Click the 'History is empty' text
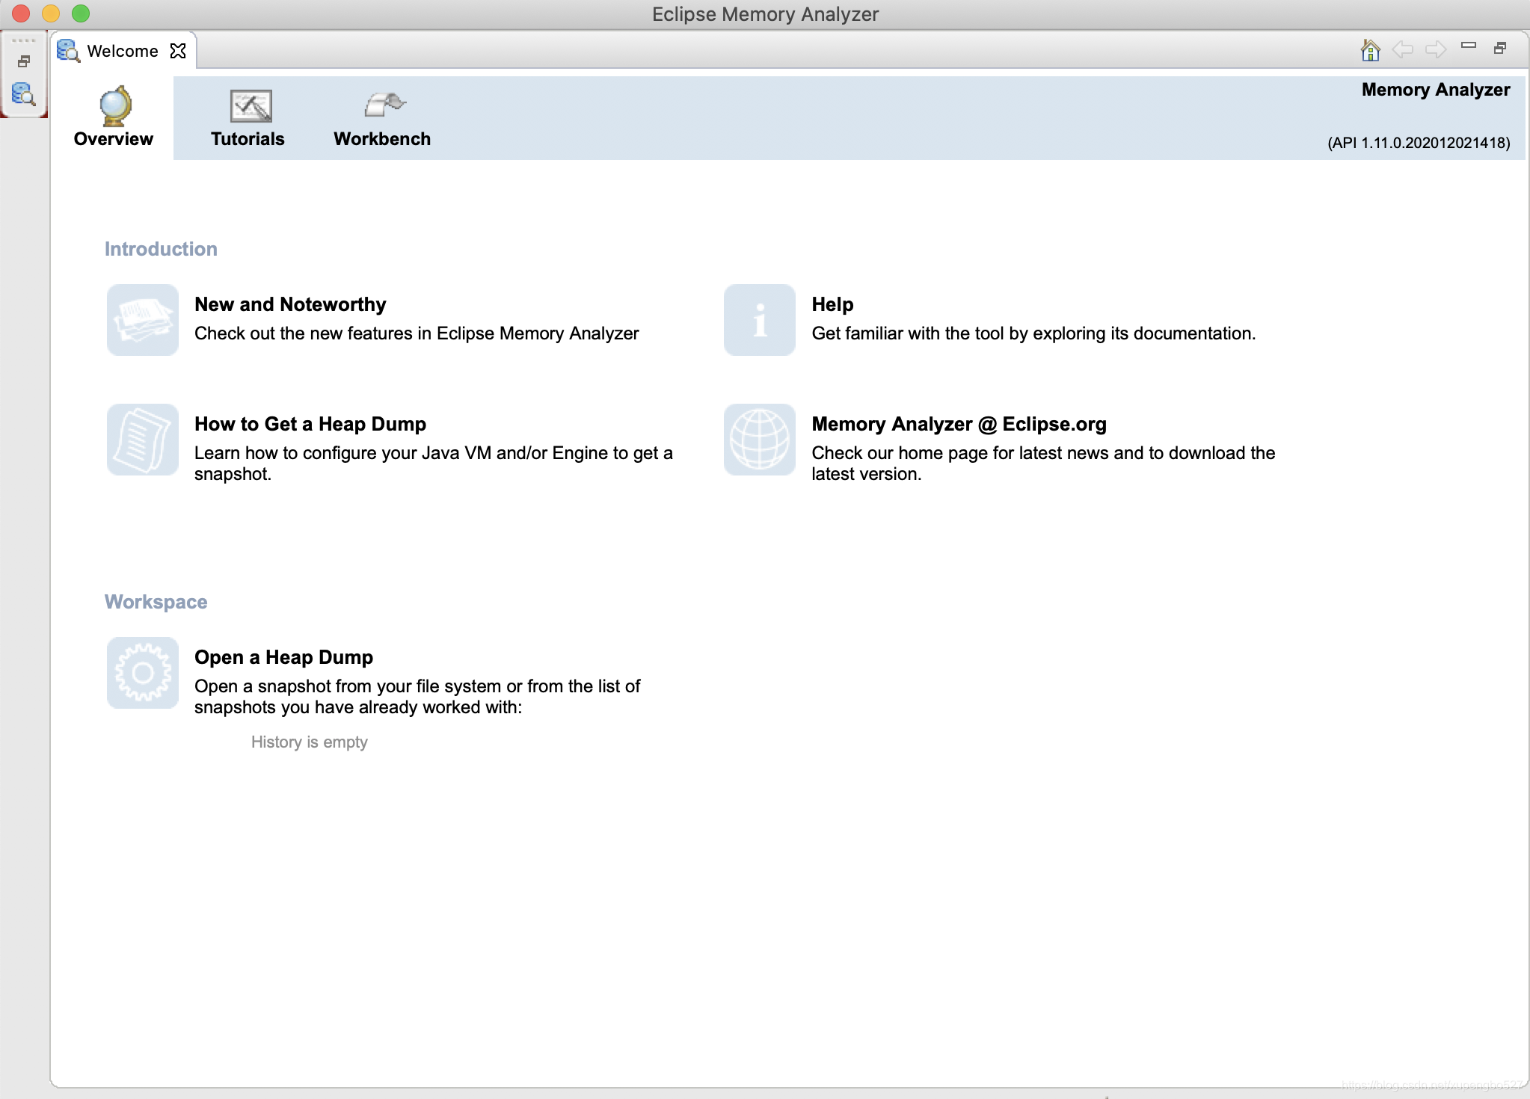 tap(310, 742)
